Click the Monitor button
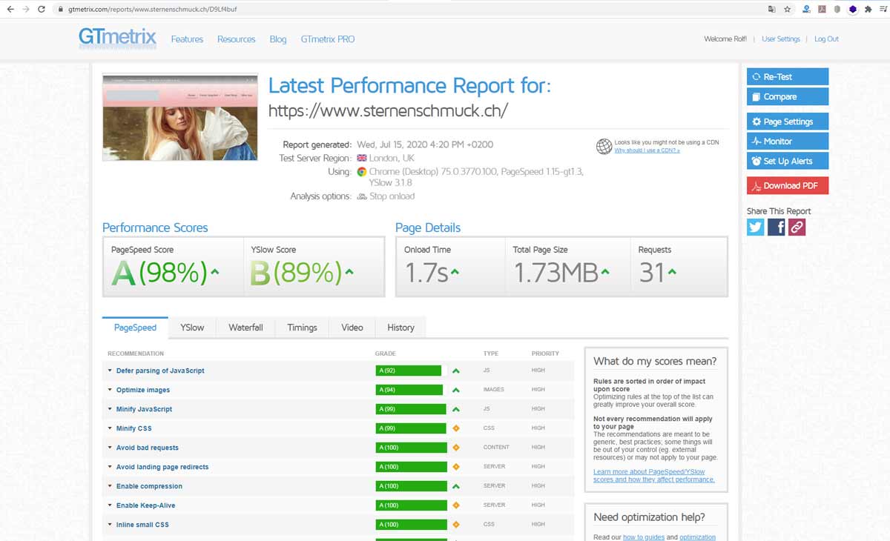The image size is (890, 541). coord(788,141)
